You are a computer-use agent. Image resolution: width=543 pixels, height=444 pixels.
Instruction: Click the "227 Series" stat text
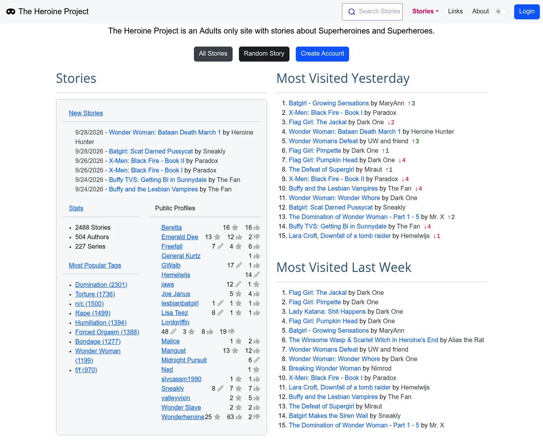[90, 247]
